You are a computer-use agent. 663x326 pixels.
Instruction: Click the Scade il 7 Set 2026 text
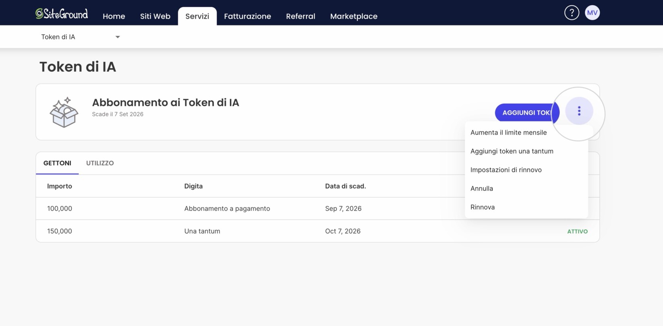pos(118,114)
